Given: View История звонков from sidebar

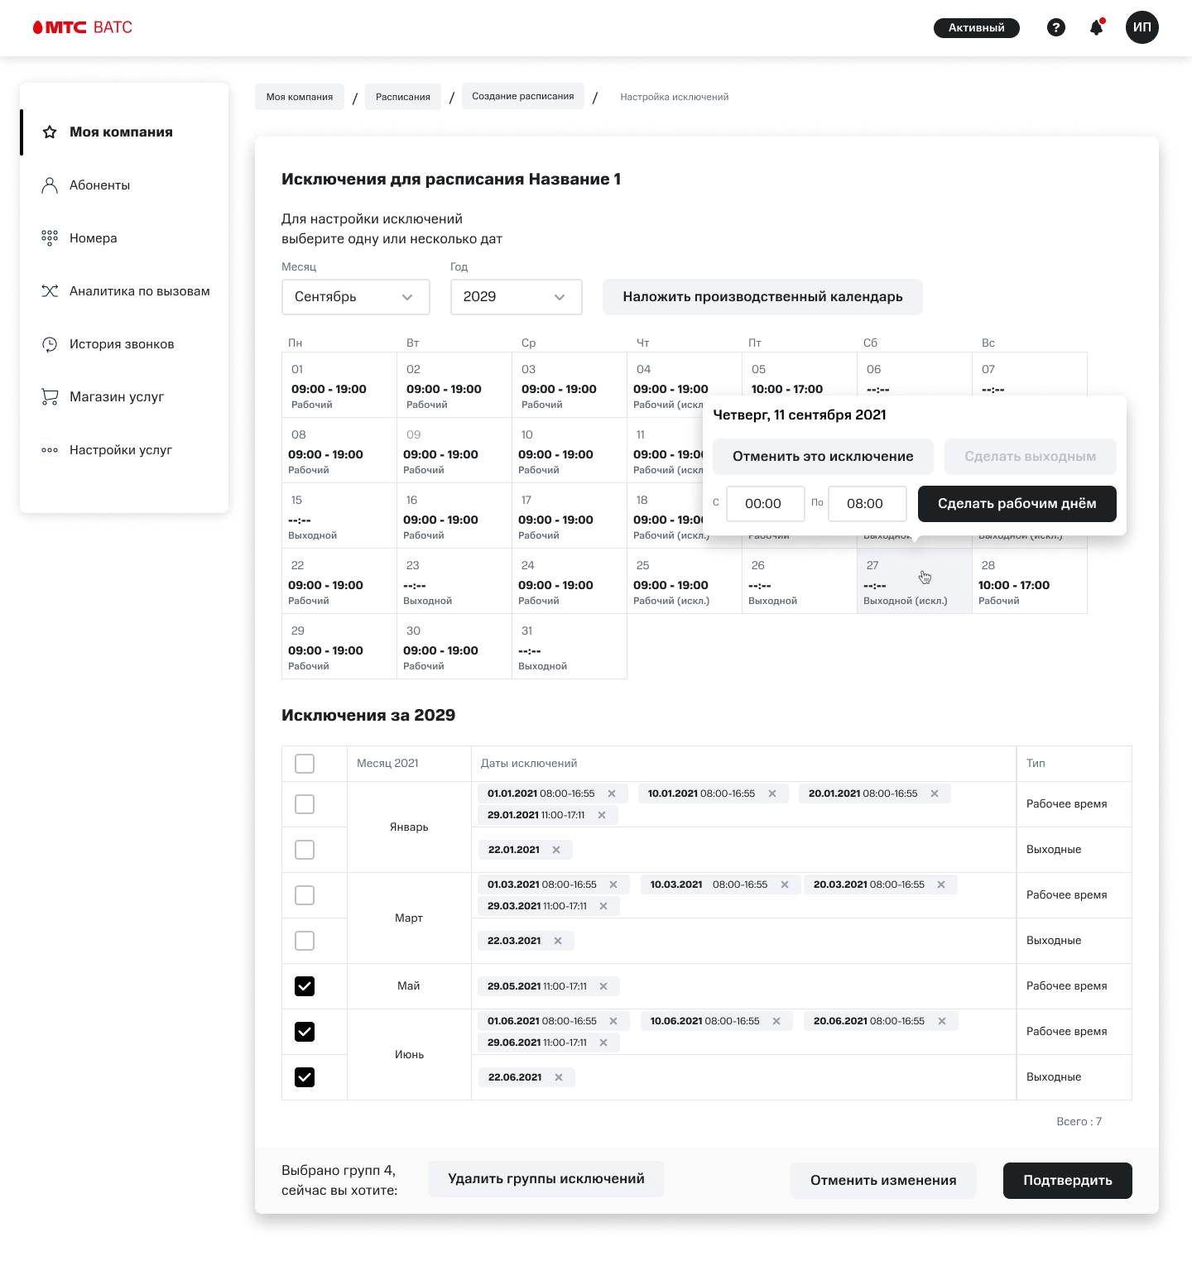Looking at the screenshot, I should pyautogui.click(x=122, y=343).
